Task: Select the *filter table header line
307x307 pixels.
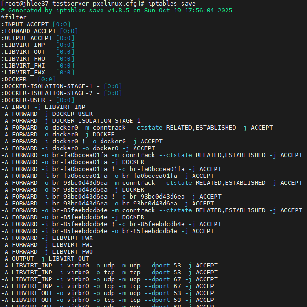Action: (14, 17)
